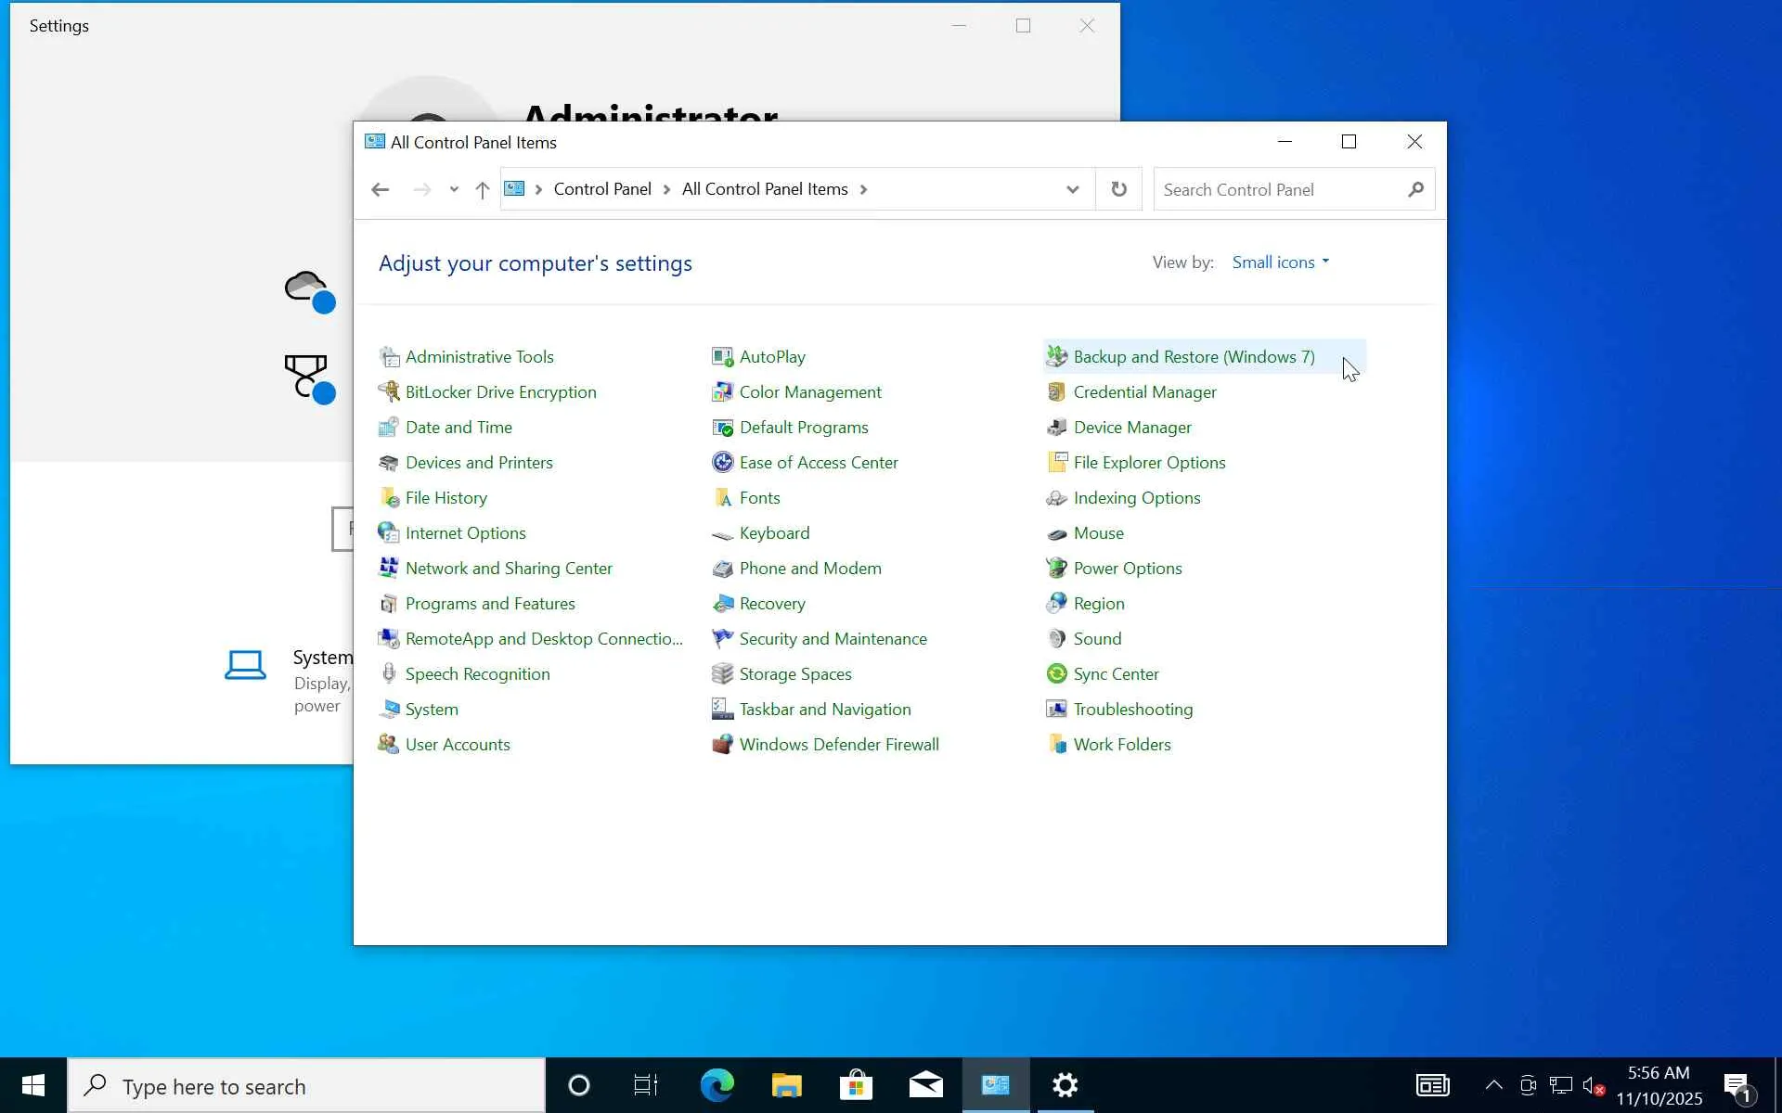
Task: Open recent locations dropdown arrow
Action: 454,189
